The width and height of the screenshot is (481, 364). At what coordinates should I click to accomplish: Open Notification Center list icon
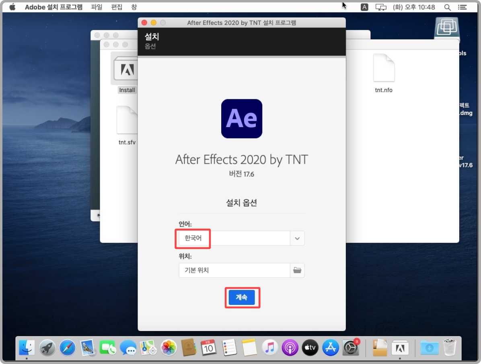[462, 7]
